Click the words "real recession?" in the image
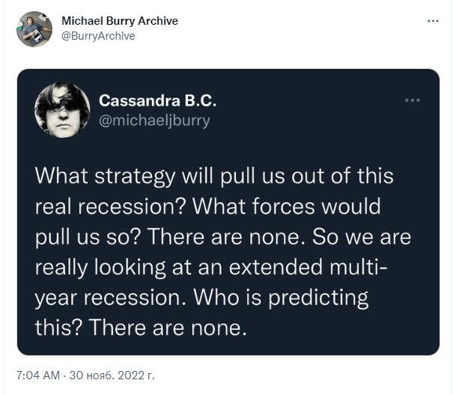453x395 pixels. tap(110, 206)
